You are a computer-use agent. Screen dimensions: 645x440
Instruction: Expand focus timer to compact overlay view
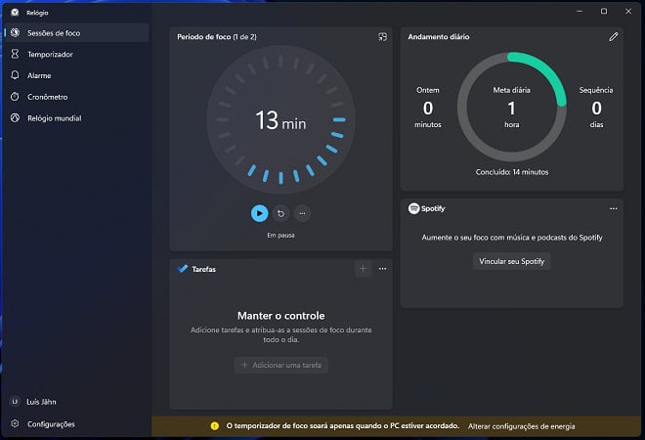click(383, 36)
